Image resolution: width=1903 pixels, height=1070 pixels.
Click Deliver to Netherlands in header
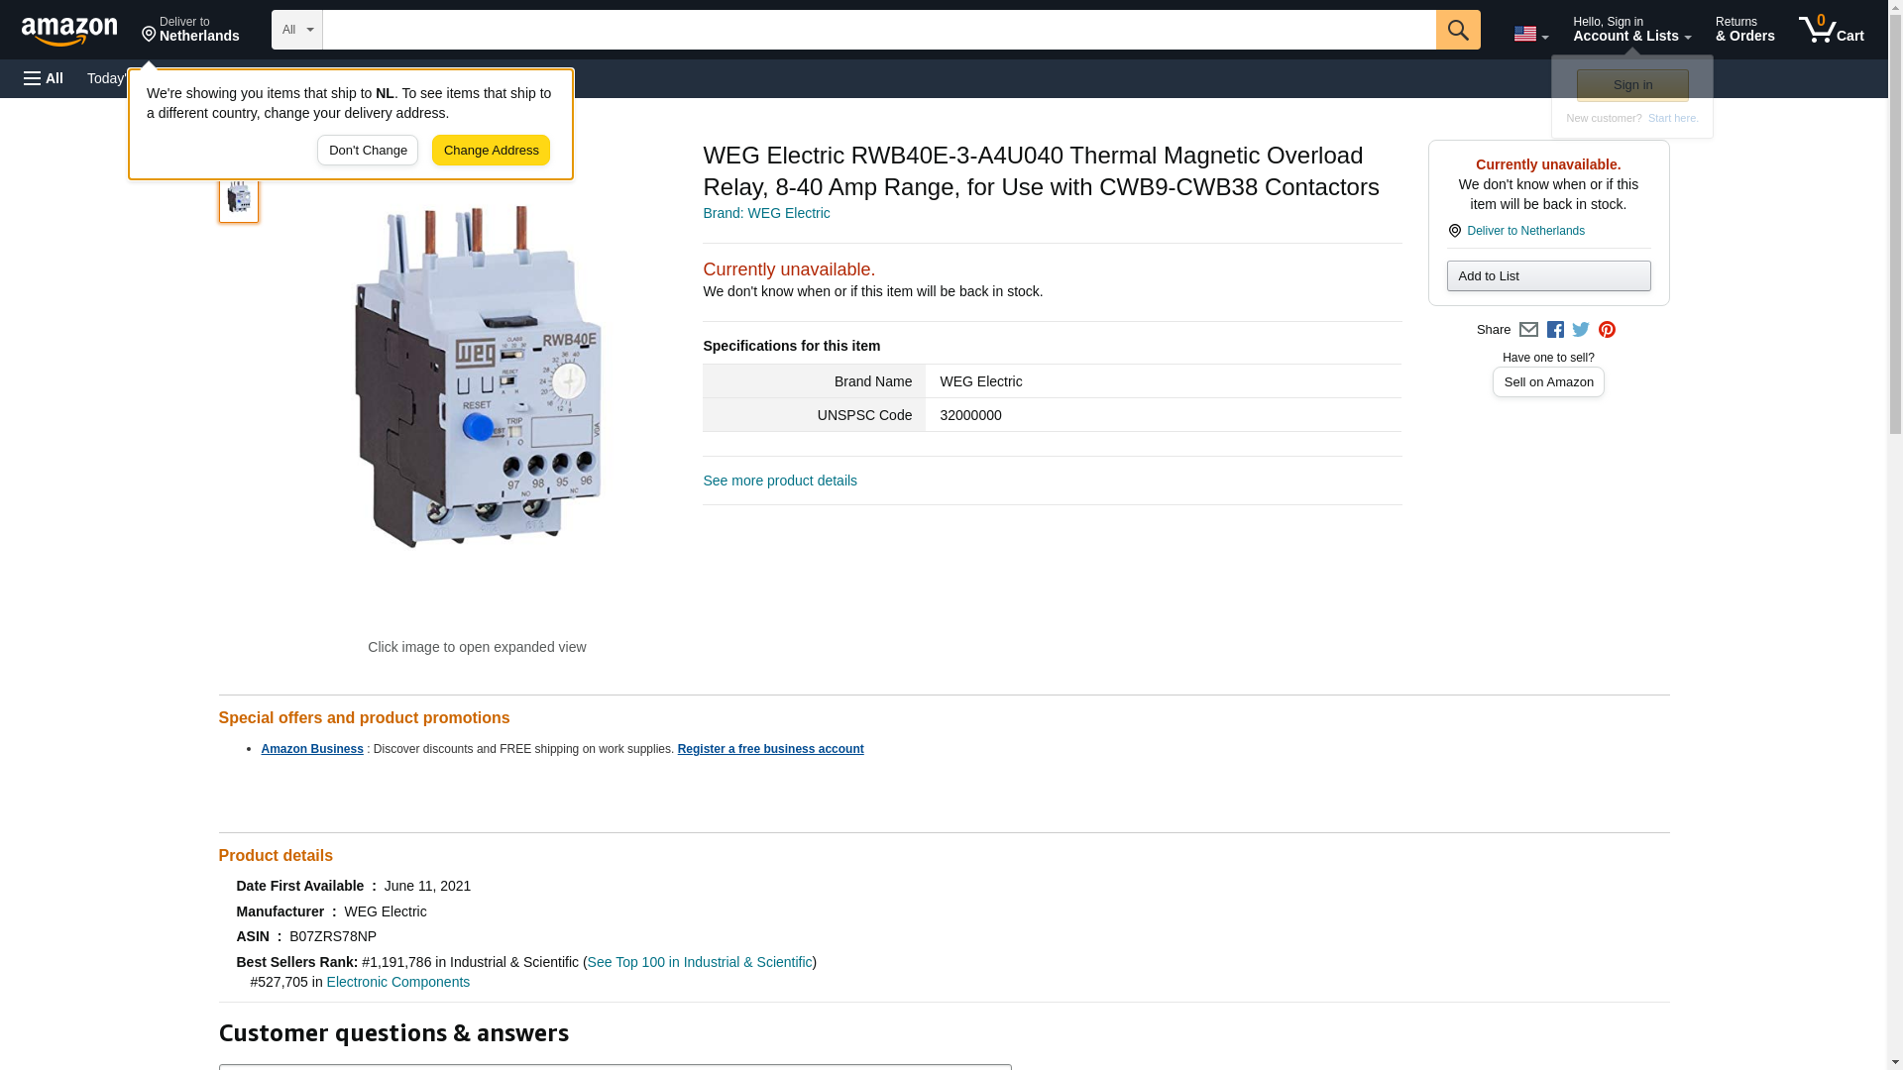(x=190, y=29)
